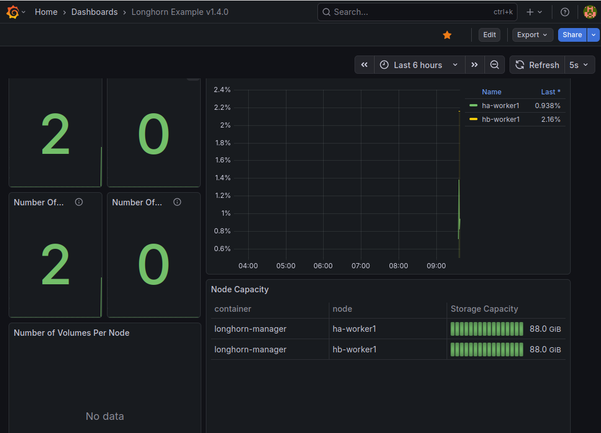Image resolution: width=601 pixels, height=433 pixels.
Task: Expand the Export dropdown
Action: coord(532,35)
